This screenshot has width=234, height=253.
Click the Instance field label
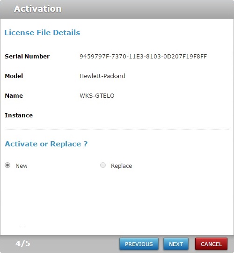coord(19,116)
